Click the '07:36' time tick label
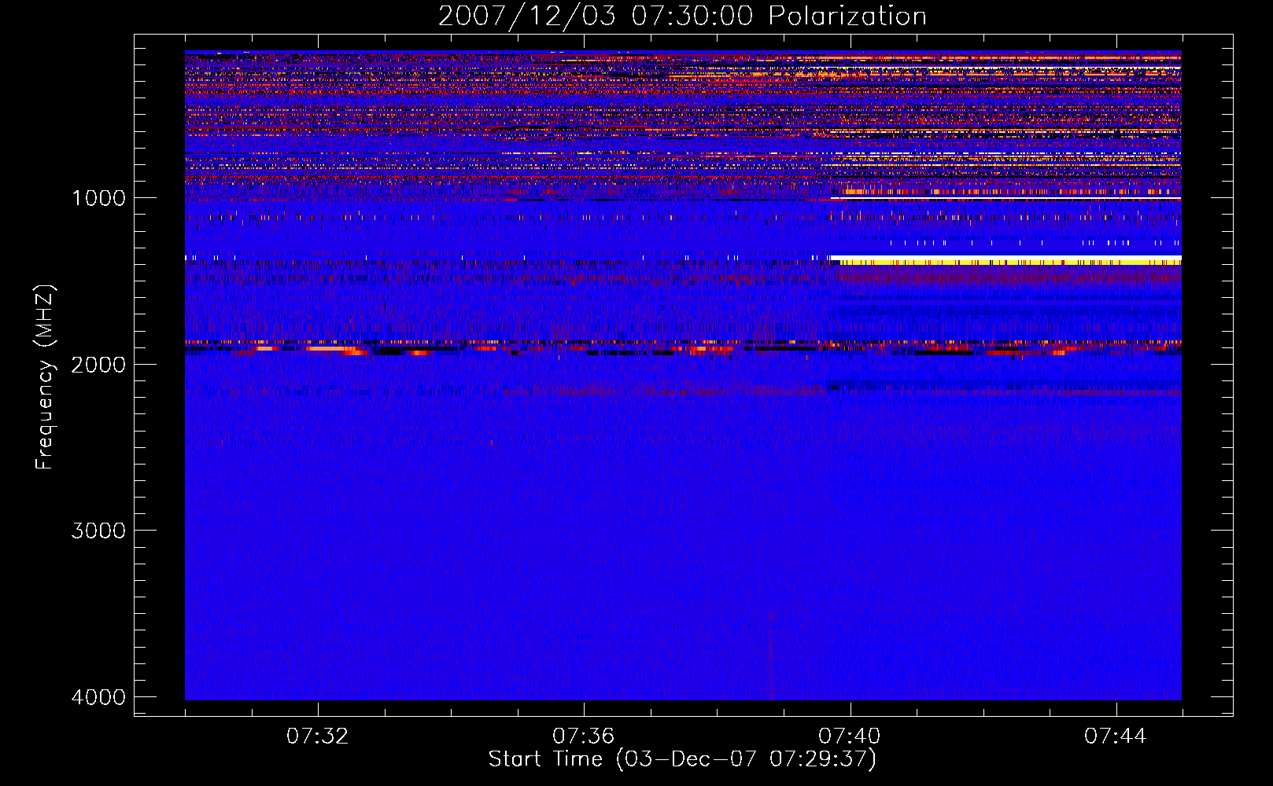 coord(583,736)
